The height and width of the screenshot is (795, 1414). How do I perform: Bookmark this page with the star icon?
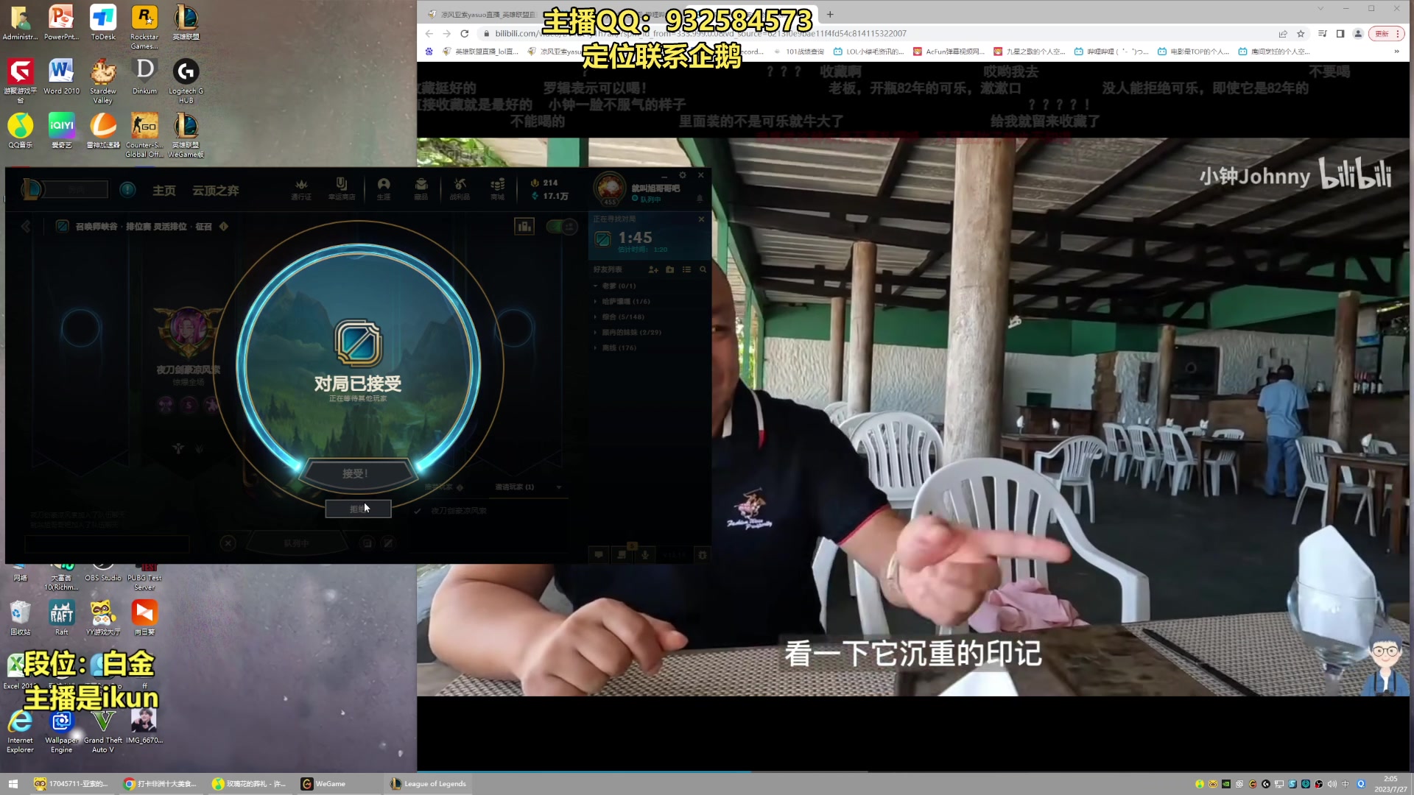(1301, 34)
